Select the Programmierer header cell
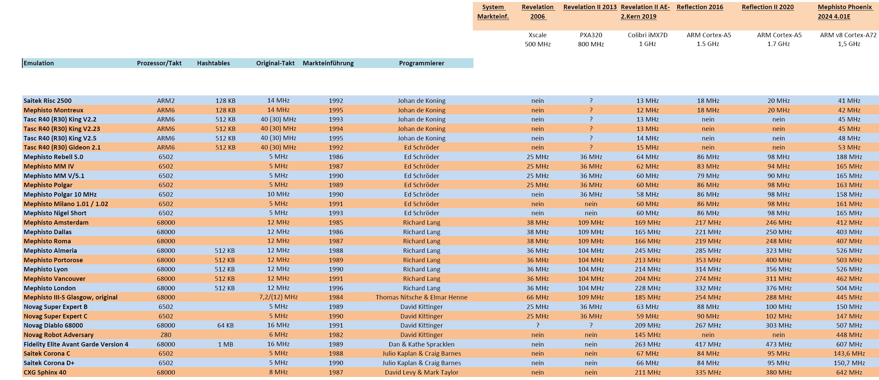This screenshot has height=380, width=879. click(421, 63)
